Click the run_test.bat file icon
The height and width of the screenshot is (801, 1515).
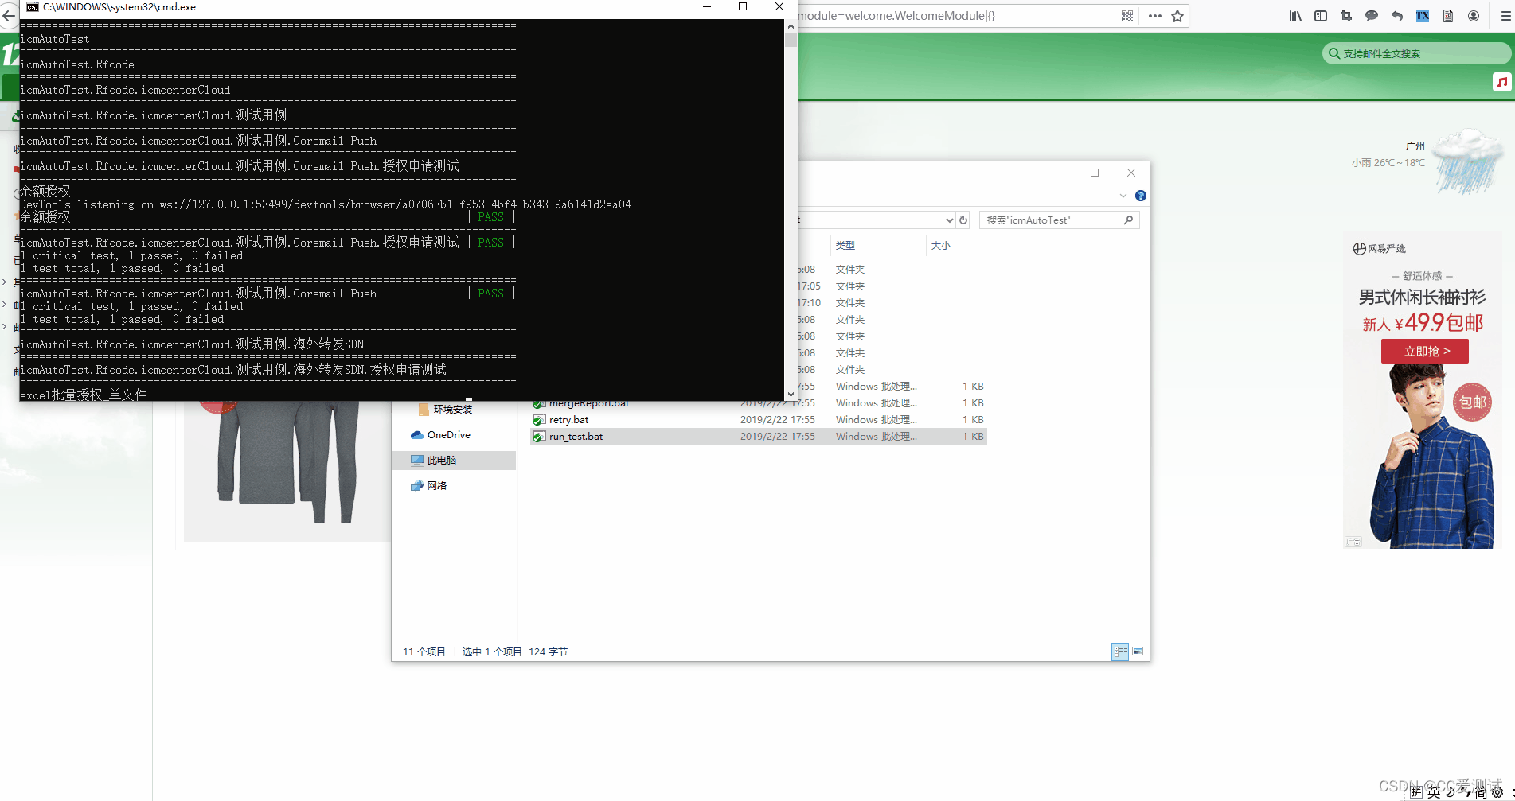(x=539, y=437)
